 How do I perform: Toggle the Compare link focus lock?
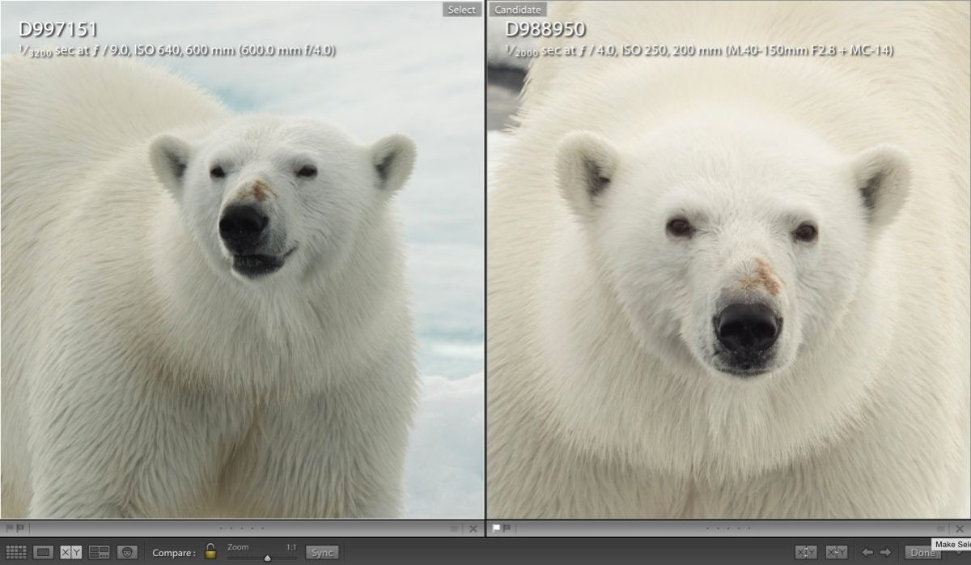point(210,551)
